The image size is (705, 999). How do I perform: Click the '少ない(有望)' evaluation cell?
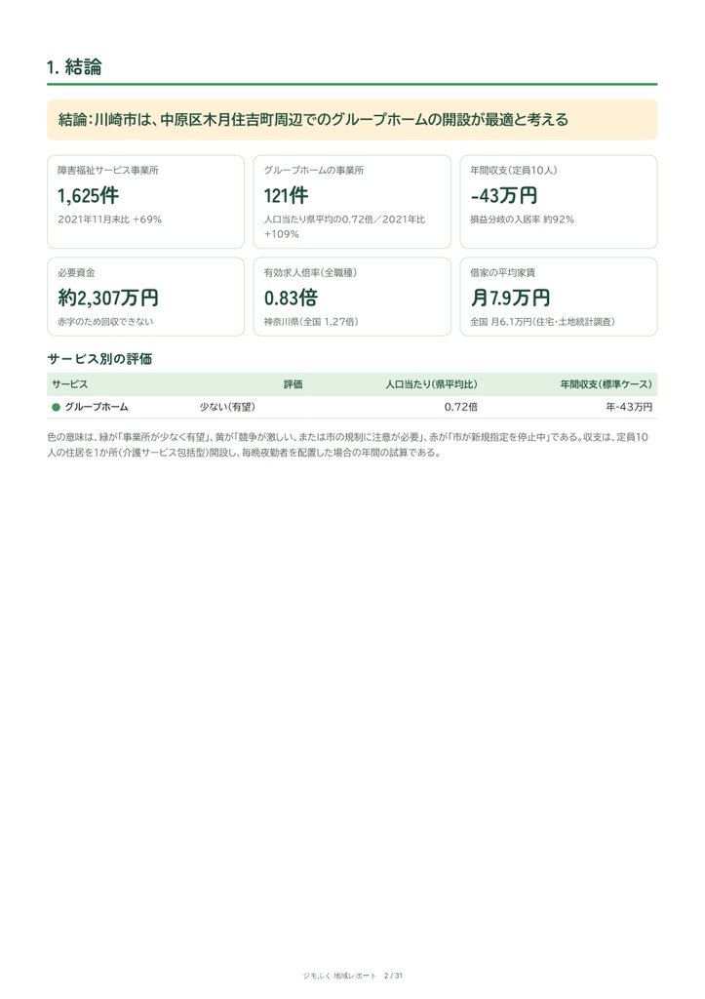click(227, 407)
